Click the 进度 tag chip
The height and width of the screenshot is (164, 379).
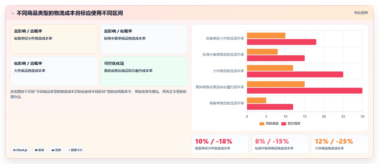pyautogui.click(x=56, y=150)
